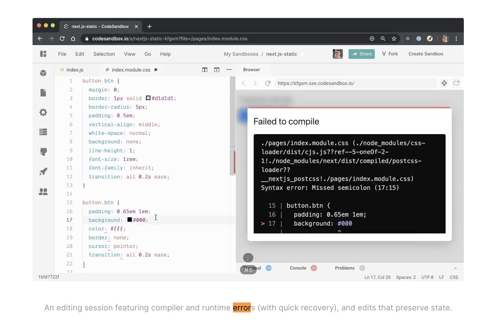Screen dimensions: 501x331
Task: Click the preview address bar
Action: tap(332, 83)
